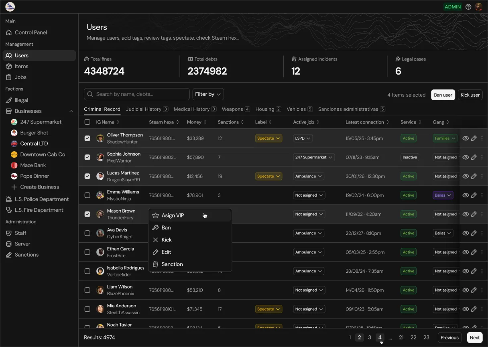The width and height of the screenshot is (488, 347).
Task: Go to the Previous results page
Action: 449,338
